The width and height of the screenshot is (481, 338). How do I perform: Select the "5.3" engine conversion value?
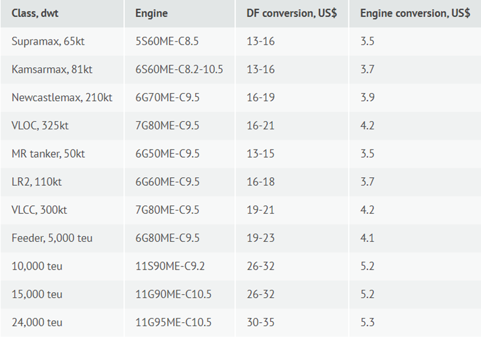(x=367, y=322)
